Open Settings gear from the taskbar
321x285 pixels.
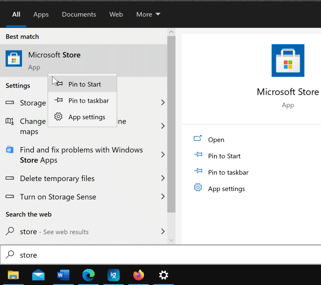164,275
